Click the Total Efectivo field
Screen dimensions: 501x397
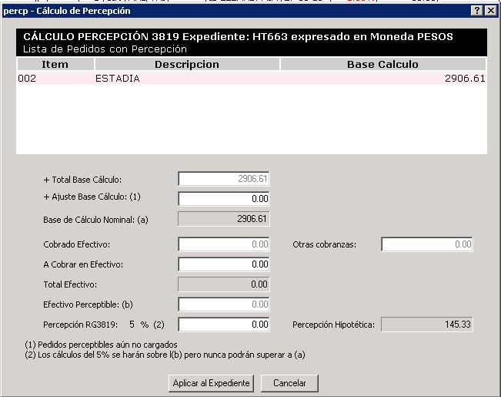pos(224,284)
